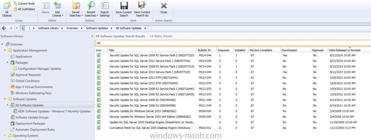The height and width of the screenshot is (140, 371).
Task: Select Security Update KB2716439 row
Action: pos(232,94)
